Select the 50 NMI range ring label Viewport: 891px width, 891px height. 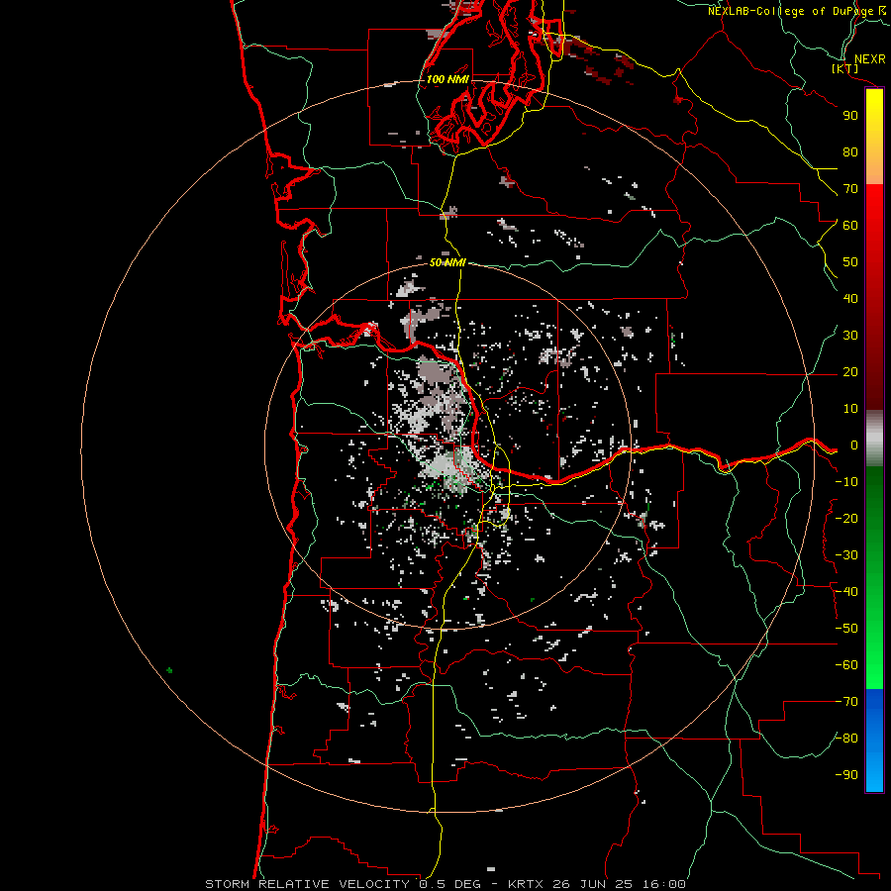click(447, 262)
